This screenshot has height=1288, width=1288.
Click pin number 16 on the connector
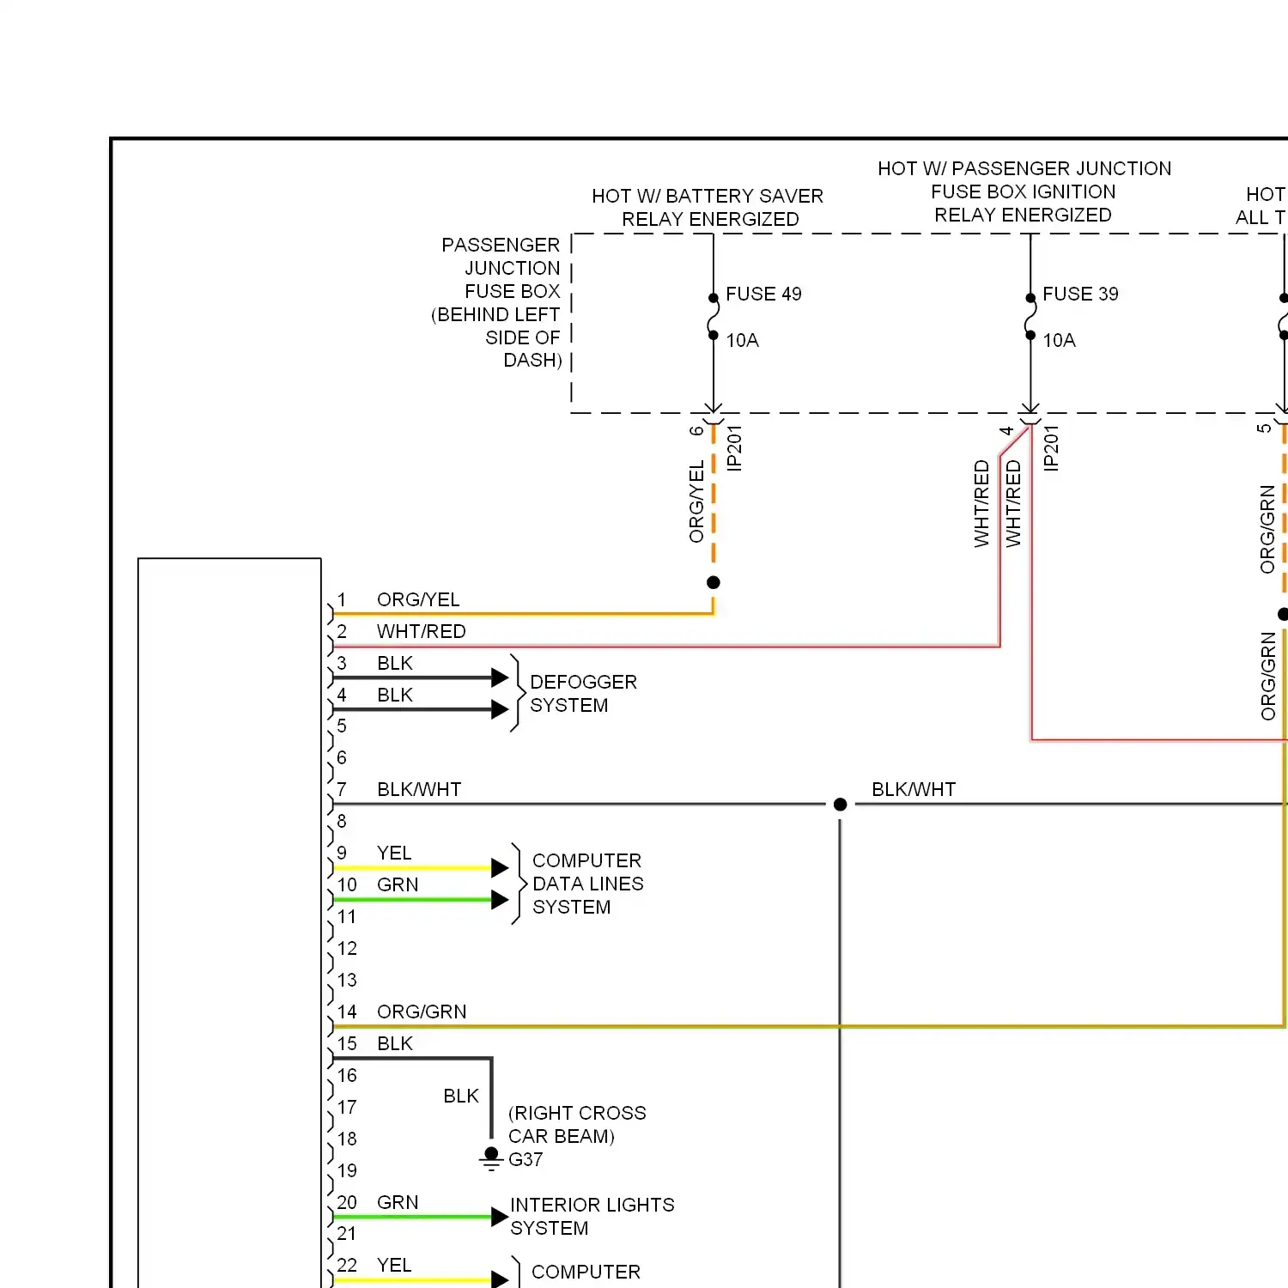tap(347, 1075)
